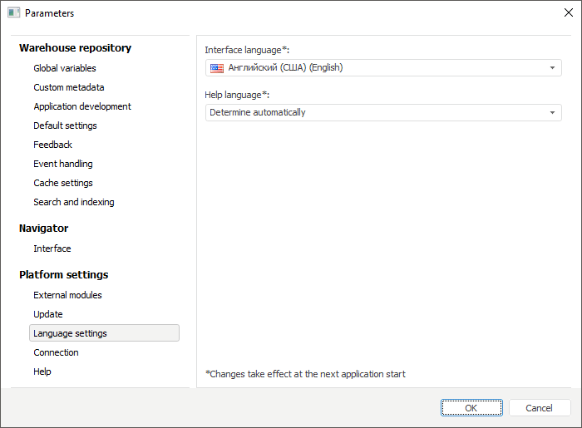
Task: Select Custom metadata in sidebar
Action: [69, 87]
